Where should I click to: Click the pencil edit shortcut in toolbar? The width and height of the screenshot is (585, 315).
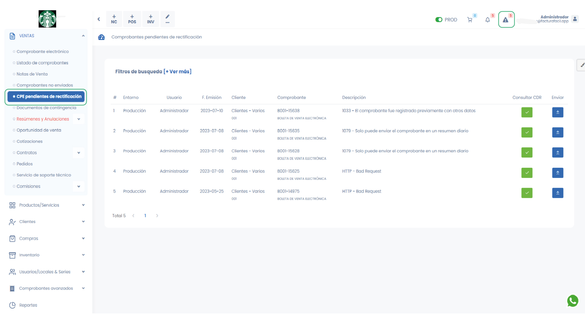pos(167,19)
